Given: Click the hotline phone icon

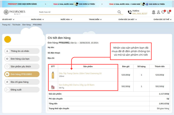Looking at the screenshot, I should pos(130,12).
